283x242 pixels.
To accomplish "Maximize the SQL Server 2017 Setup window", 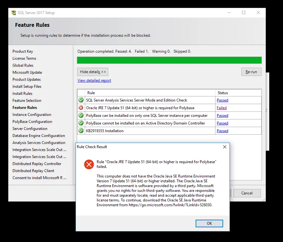I will pyautogui.click(x=244, y=12).
